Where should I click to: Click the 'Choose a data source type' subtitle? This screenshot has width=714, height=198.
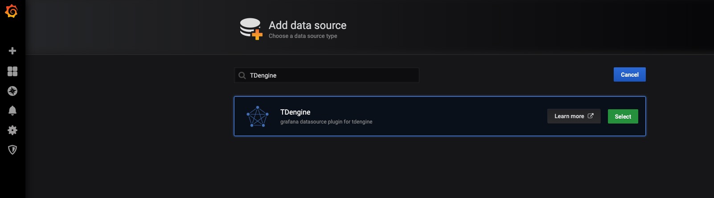tap(303, 36)
